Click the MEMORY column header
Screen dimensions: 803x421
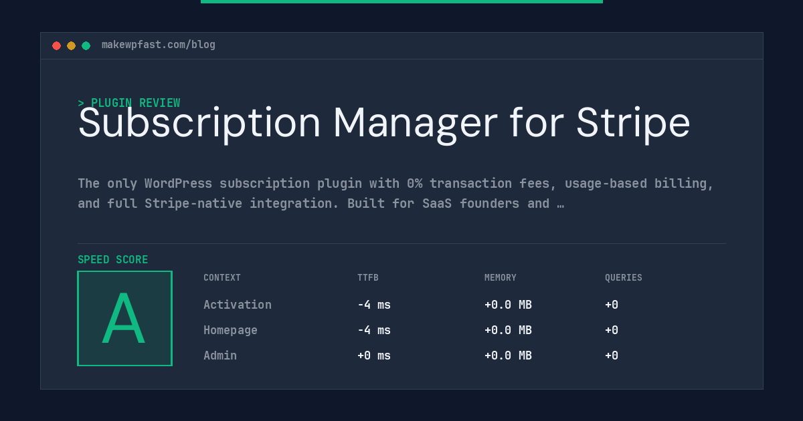tap(501, 278)
